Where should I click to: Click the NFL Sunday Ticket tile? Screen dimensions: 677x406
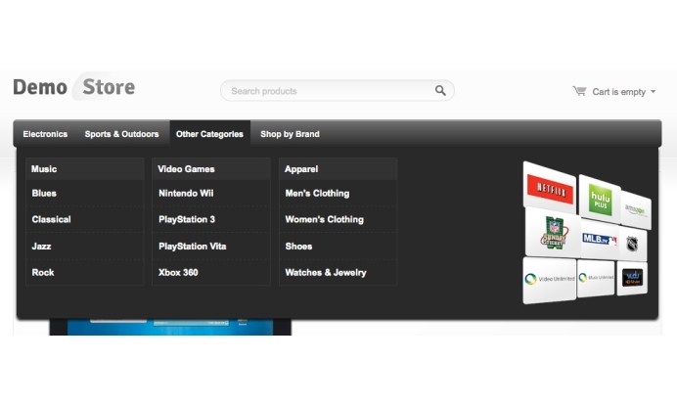point(554,233)
